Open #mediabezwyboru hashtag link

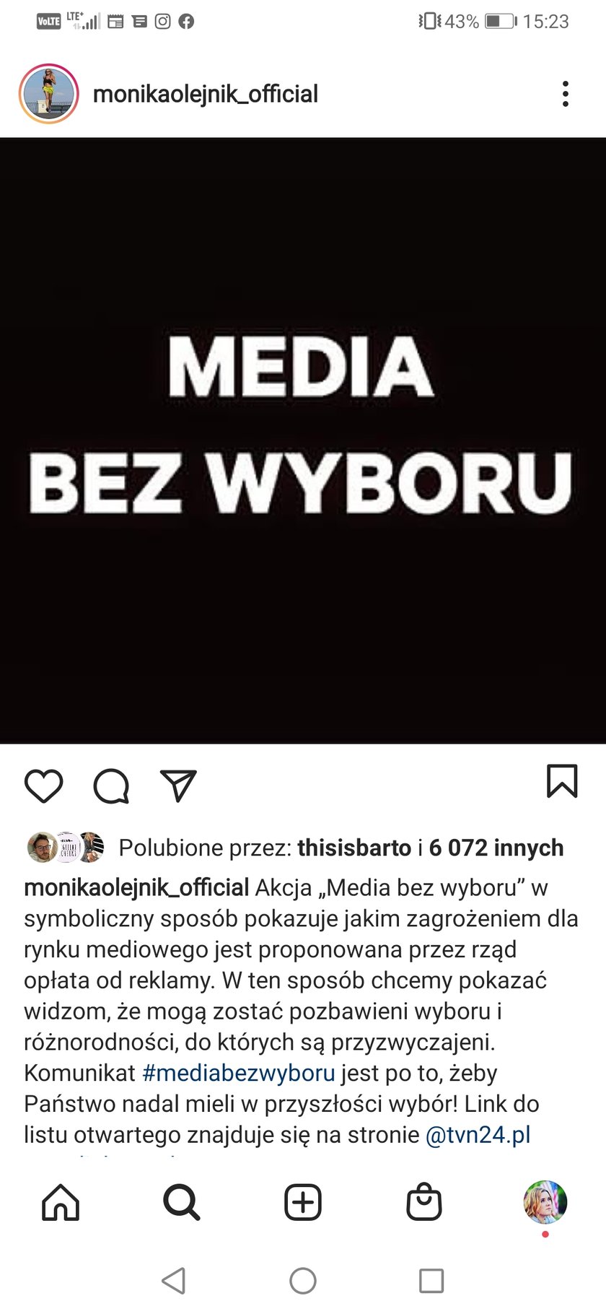tap(239, 1073)
